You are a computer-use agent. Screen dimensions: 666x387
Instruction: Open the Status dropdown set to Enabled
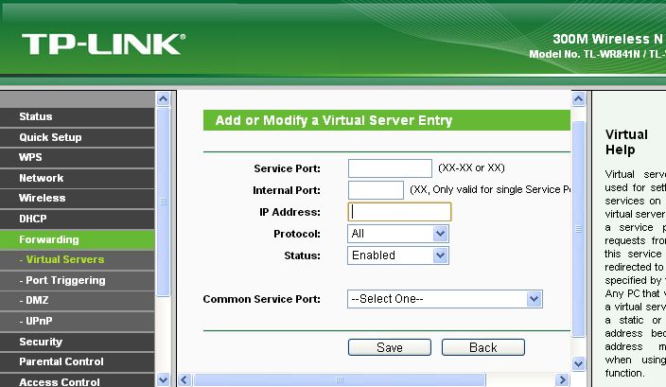(398, 255)
